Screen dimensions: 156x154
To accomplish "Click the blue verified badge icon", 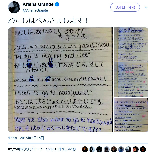I will point(57,4).
